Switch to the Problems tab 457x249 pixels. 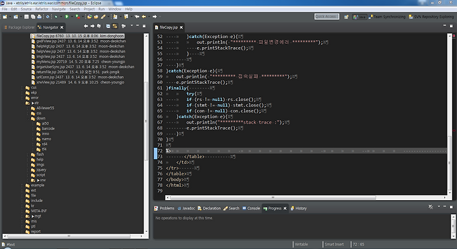coord(164,208)
